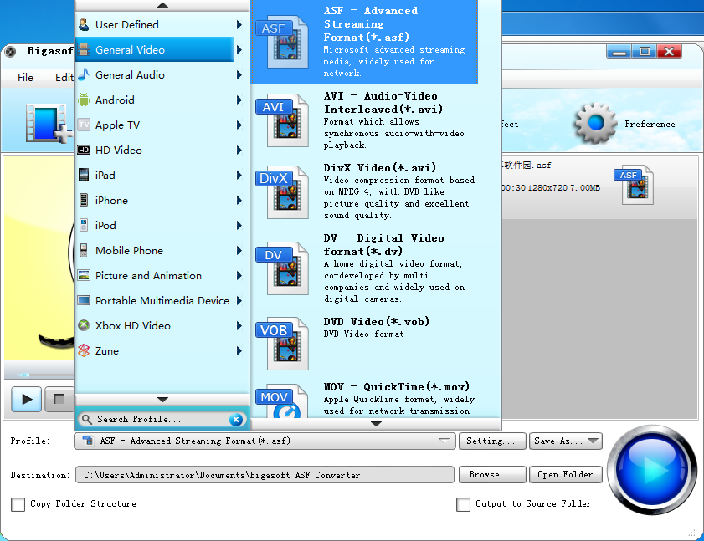The width and height of the screenshot is (704, 541).
Task: Click the iPhone device icon
Action: point(84,200)
